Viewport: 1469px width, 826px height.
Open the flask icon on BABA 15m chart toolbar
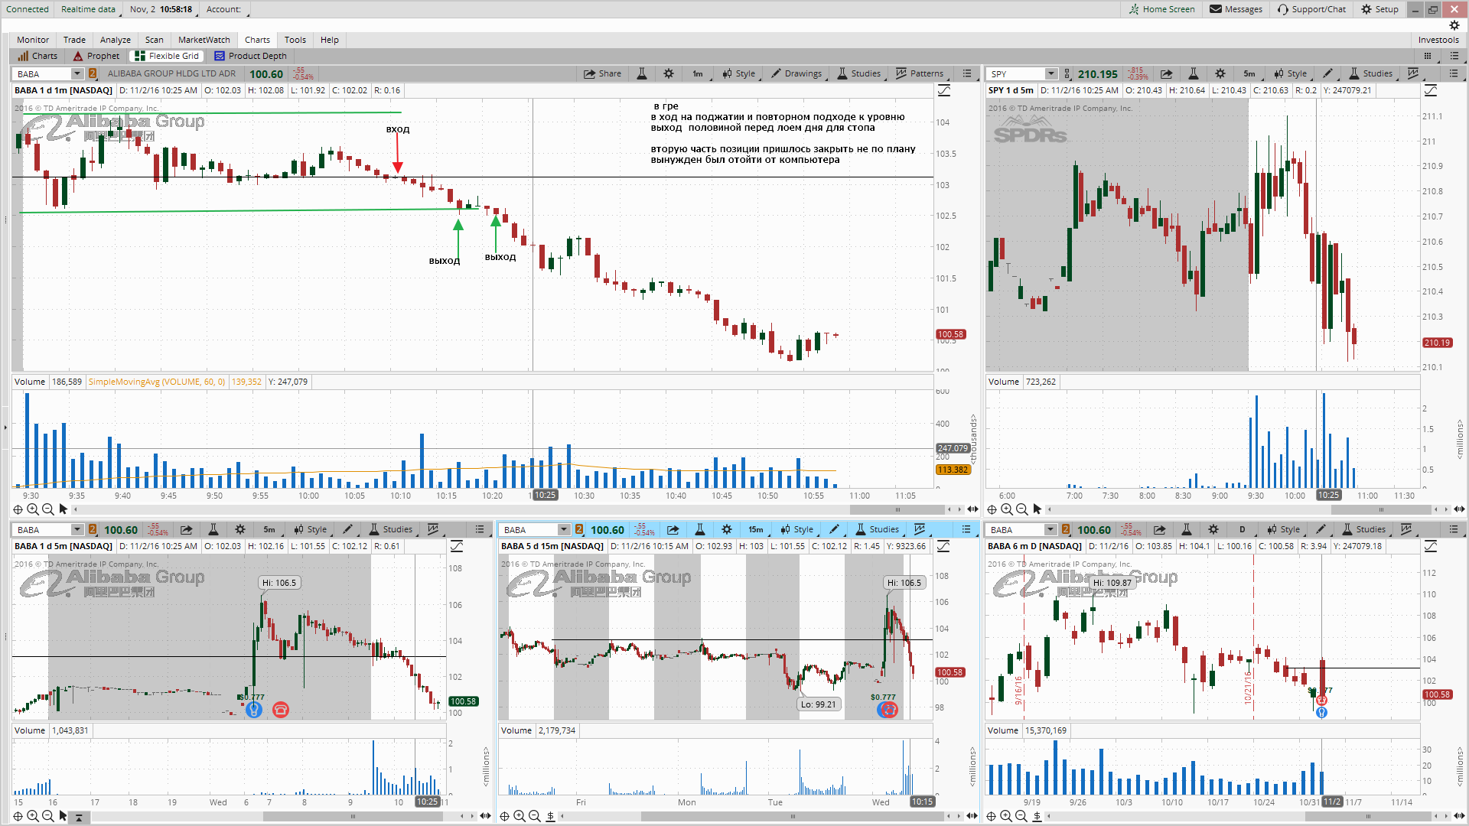pyautogui.click(x=699, y=529)
